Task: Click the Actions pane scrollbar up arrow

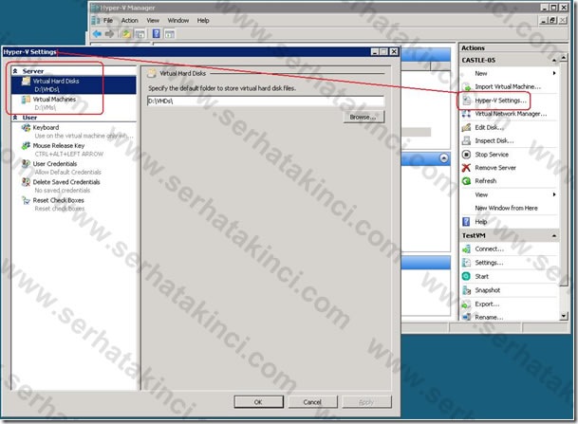Action: click(x=564, y=58)
